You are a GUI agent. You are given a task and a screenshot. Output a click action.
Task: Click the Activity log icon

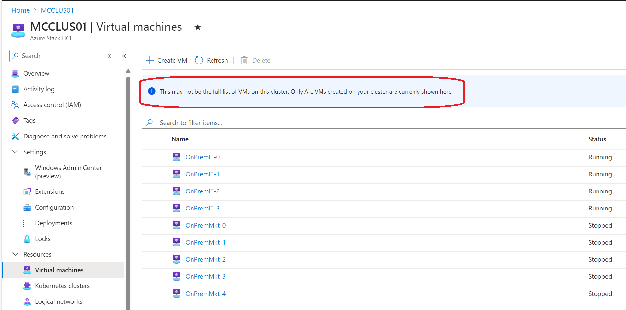pos(15,89)
